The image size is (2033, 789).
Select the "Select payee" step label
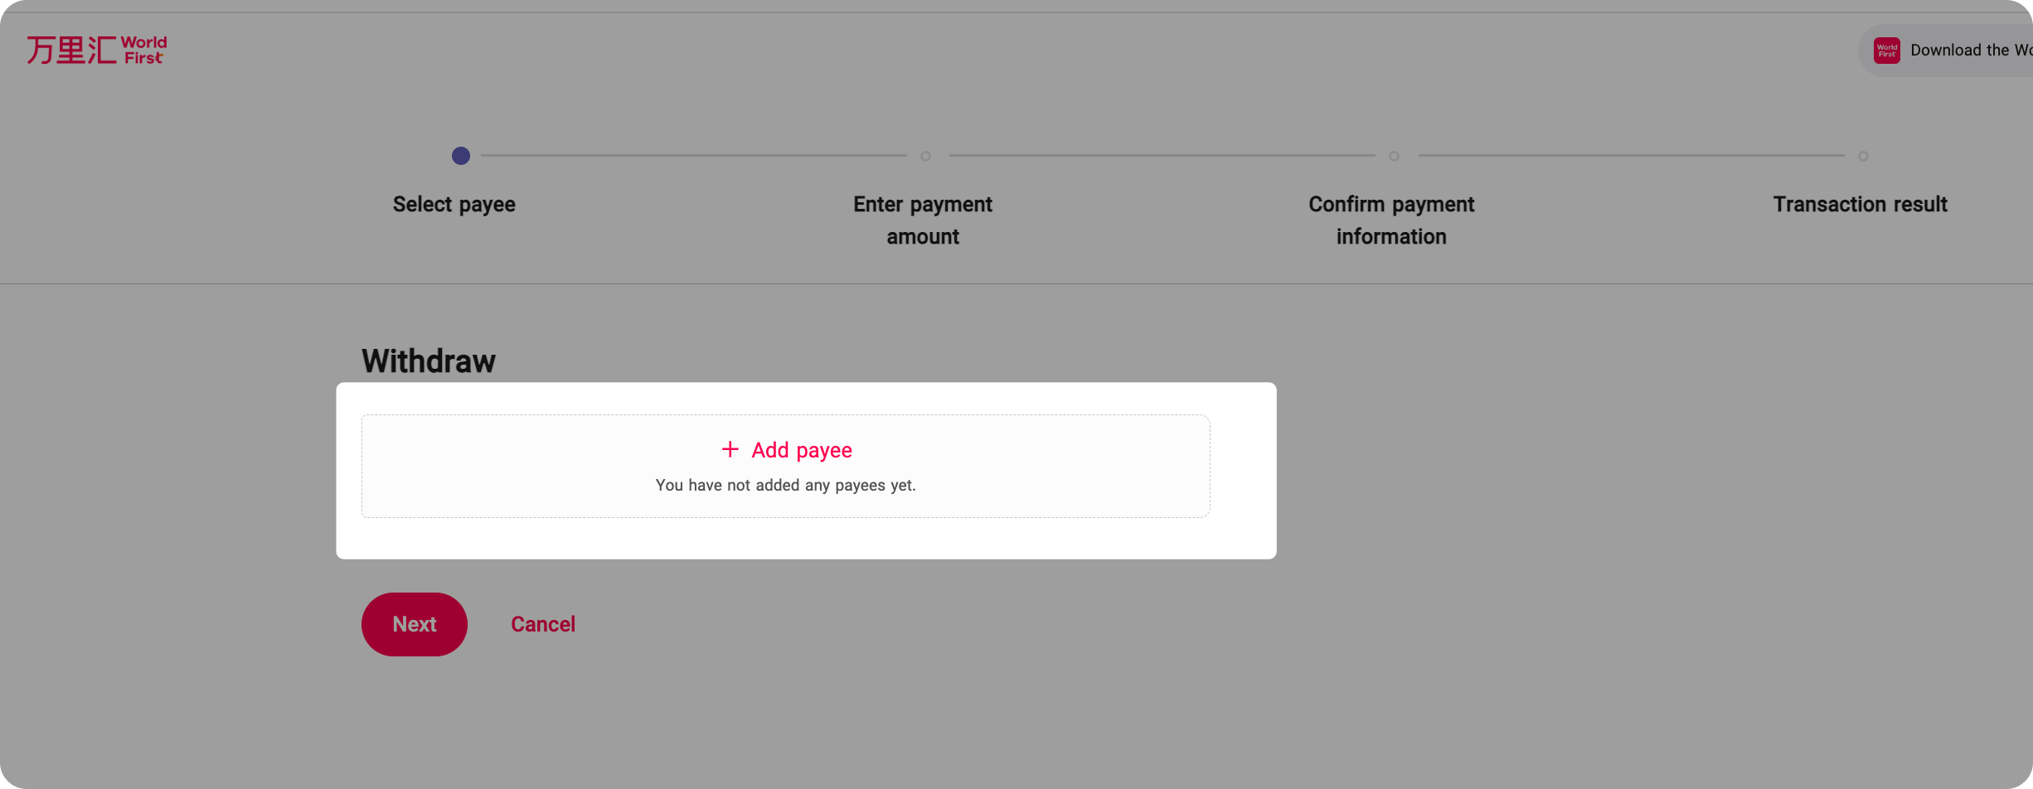tap(454, 205)
